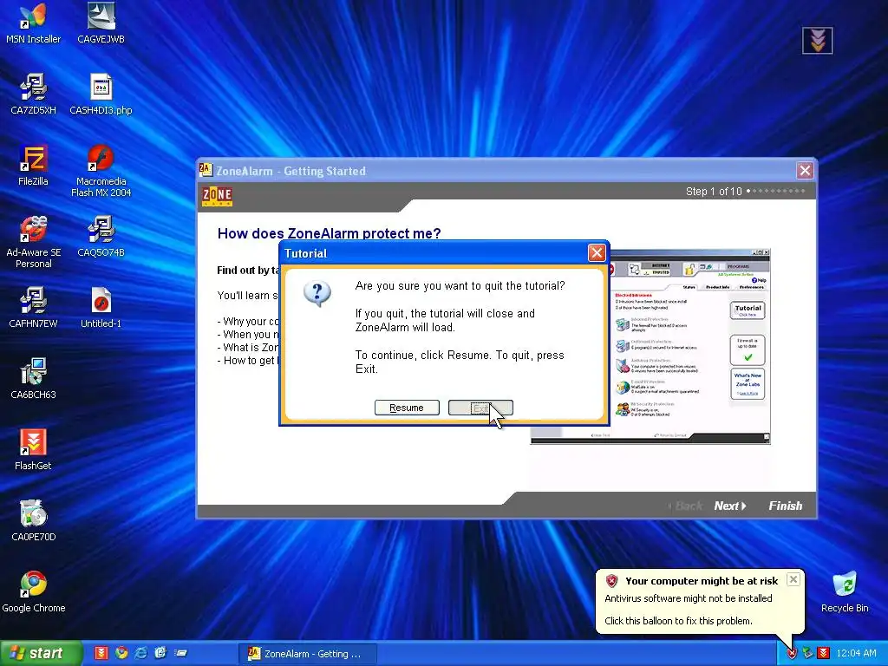Open the FileZilla desktop shortcut
Viewport: 888px width, 666px height.
coord(33,166)
